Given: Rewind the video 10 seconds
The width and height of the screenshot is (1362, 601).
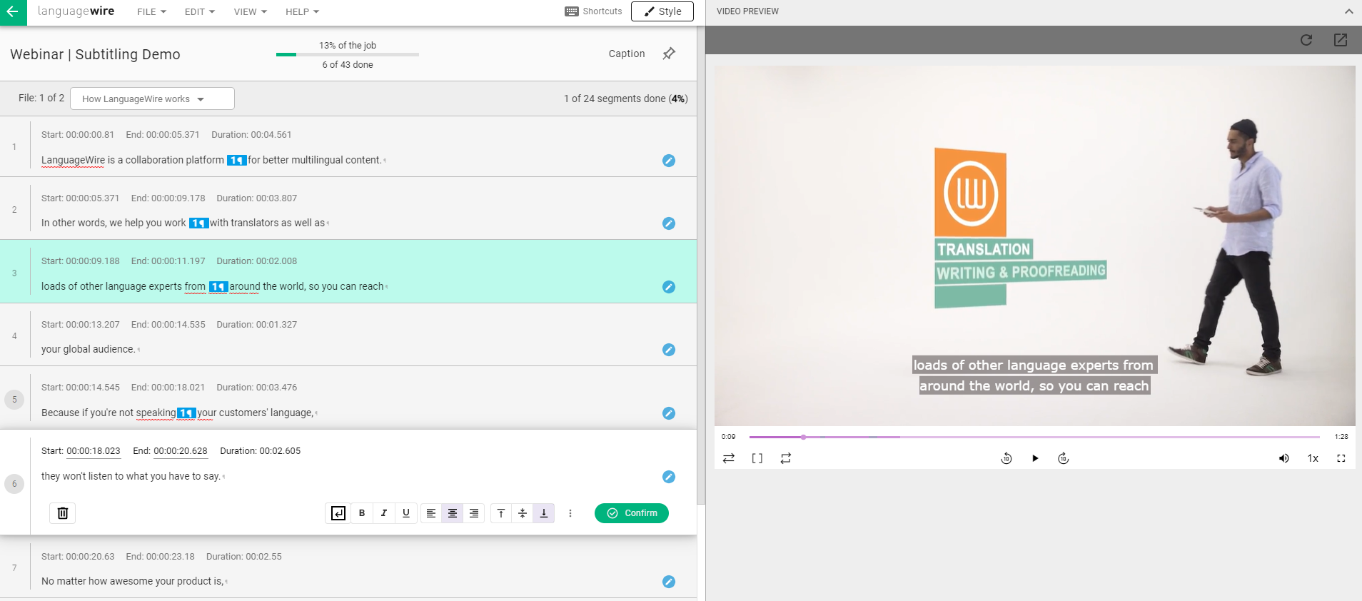Looking at the screenshot, I should [1007, 458].
